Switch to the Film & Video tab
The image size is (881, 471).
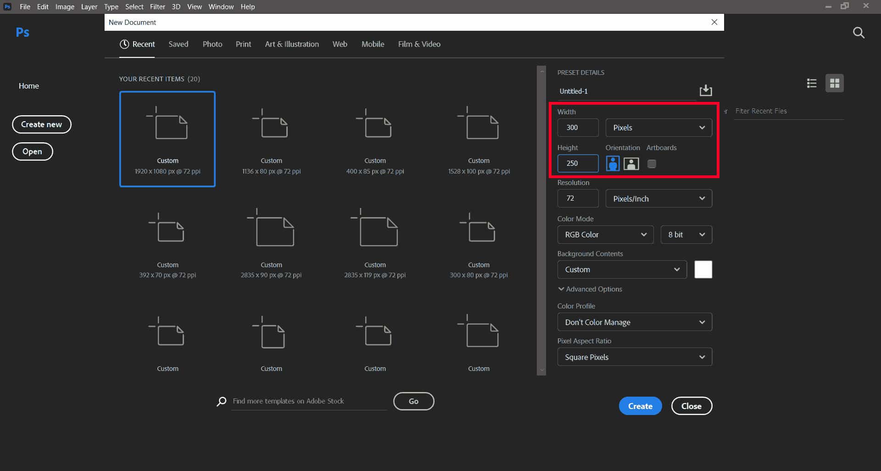click(x=419, y=44)
